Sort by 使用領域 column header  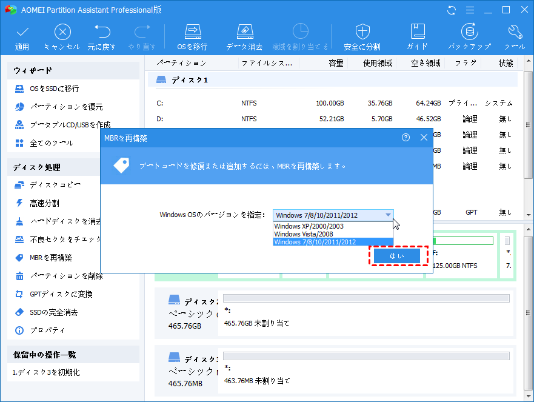378,64
